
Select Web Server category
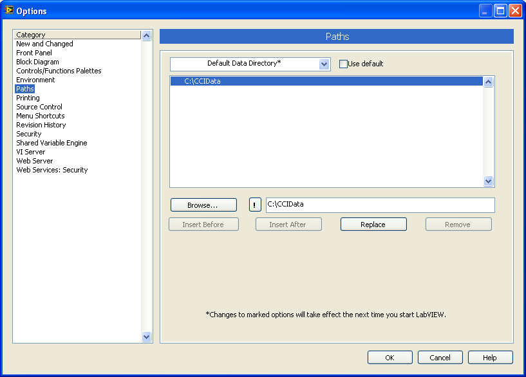click(35, 161)
